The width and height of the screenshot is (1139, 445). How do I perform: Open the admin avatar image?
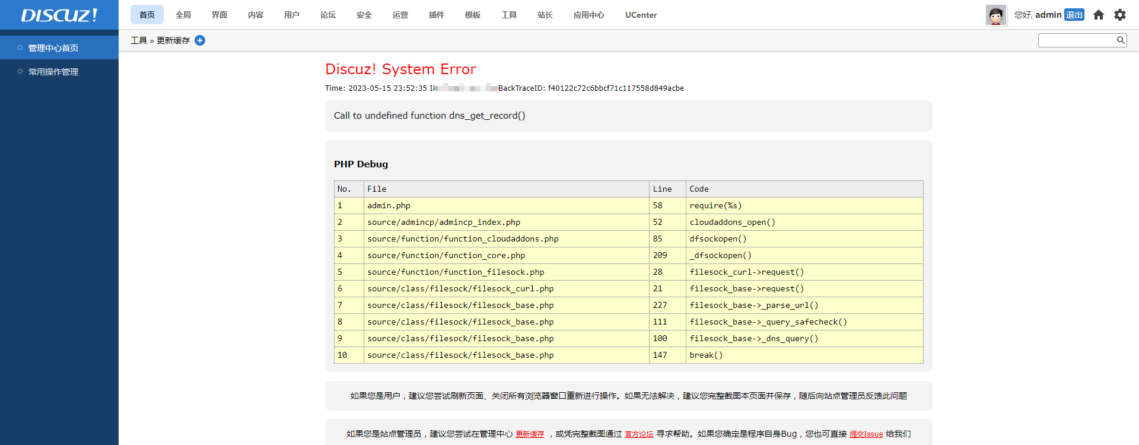[x=996, y=15]
